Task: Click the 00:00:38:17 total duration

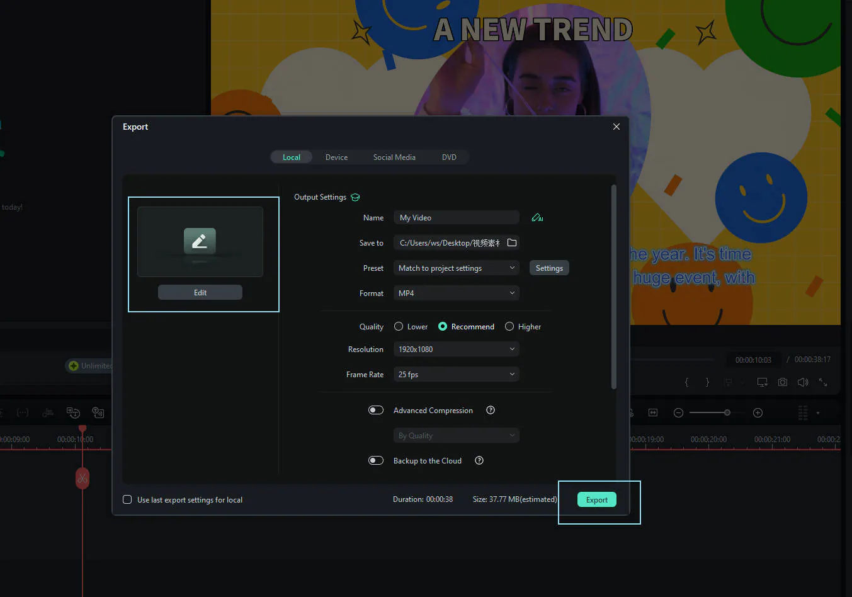Action: point(812,360)
